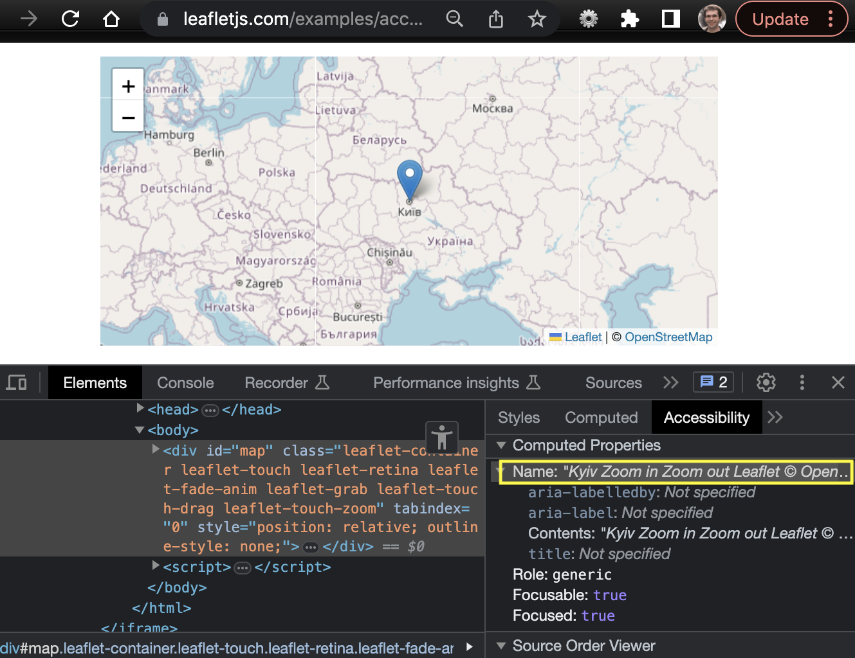This screenshot has width=855, height=658.
Task: Click the accessibility figure overlay on the map
Action: click(x=442, y=438)
